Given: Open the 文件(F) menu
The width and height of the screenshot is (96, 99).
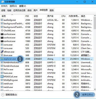Looking at the screenshot, I should coord(4,6).
